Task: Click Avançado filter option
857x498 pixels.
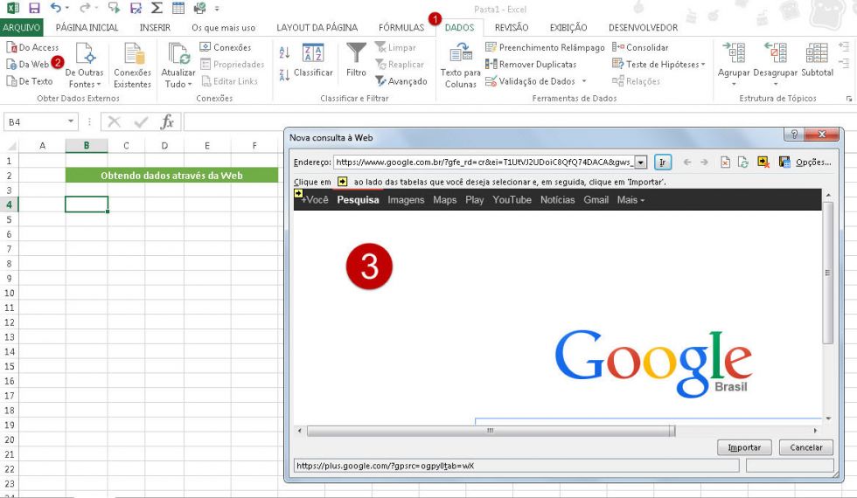Action: (x=401, y=81)
